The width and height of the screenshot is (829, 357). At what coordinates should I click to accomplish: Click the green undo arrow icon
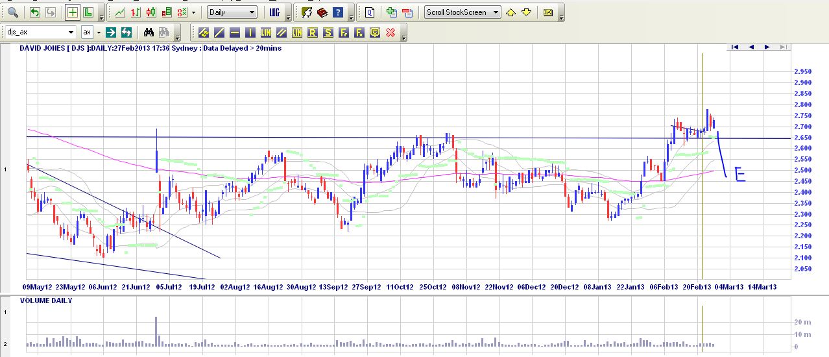tap(35, 12)
